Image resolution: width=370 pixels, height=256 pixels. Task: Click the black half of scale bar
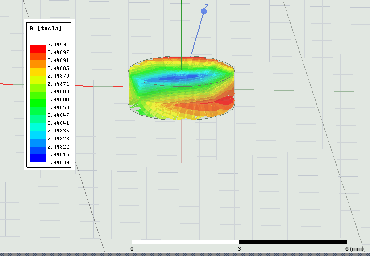293,242
